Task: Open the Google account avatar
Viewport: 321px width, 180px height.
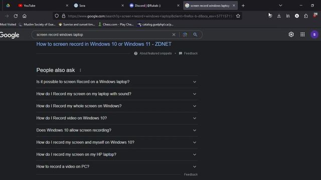Action: pos(314,34)
